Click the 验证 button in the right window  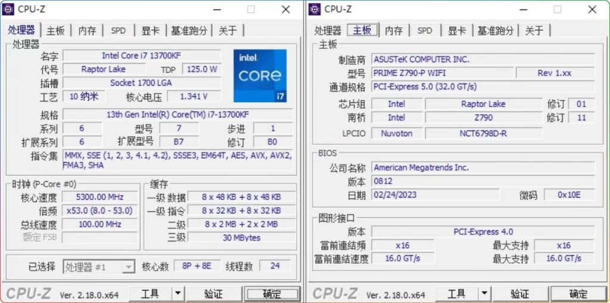point(520,293)
